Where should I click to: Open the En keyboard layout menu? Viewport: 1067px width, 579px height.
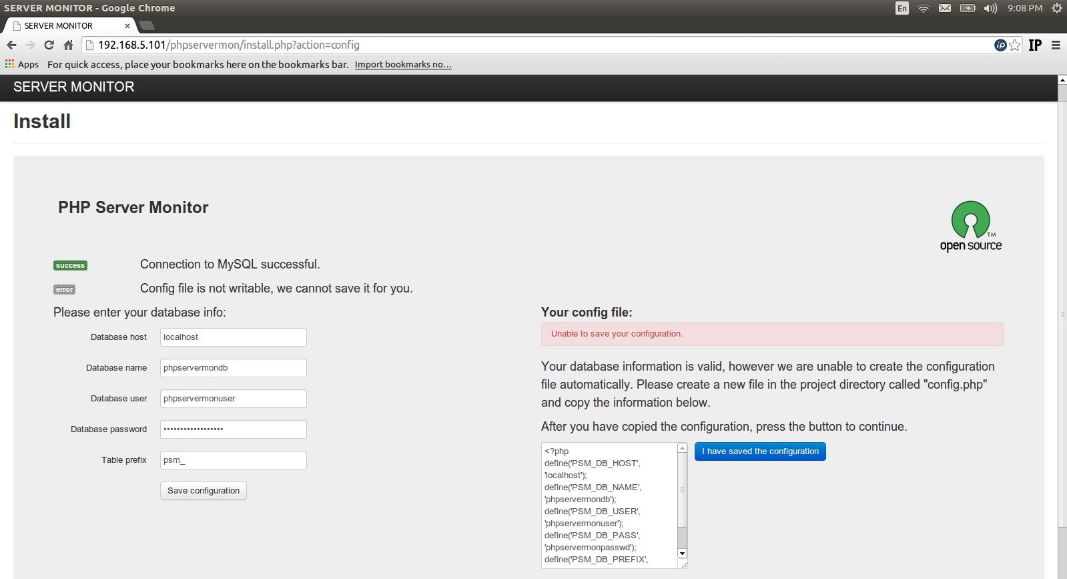902,8
